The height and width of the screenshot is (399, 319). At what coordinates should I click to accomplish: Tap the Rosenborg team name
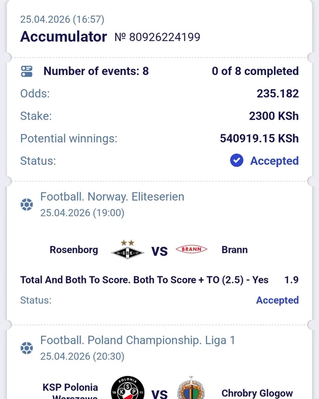pyautogui.click(x=74, y=250)
